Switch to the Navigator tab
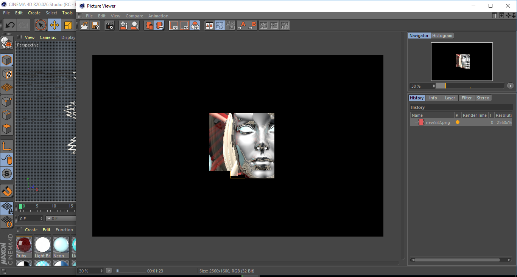Viewport: 517px width, 277px height. click(419, 36)
